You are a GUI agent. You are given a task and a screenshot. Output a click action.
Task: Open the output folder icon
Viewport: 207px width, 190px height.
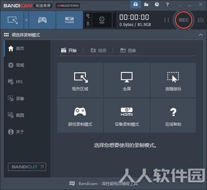146,5
